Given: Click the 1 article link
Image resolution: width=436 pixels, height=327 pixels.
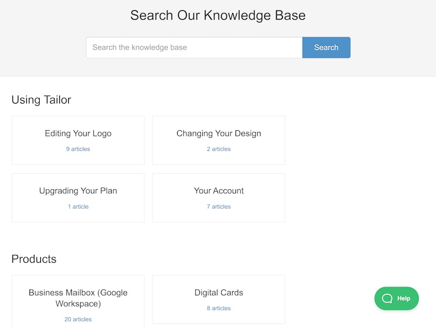Looking at the screenshot, I should (x=78, y=207).
